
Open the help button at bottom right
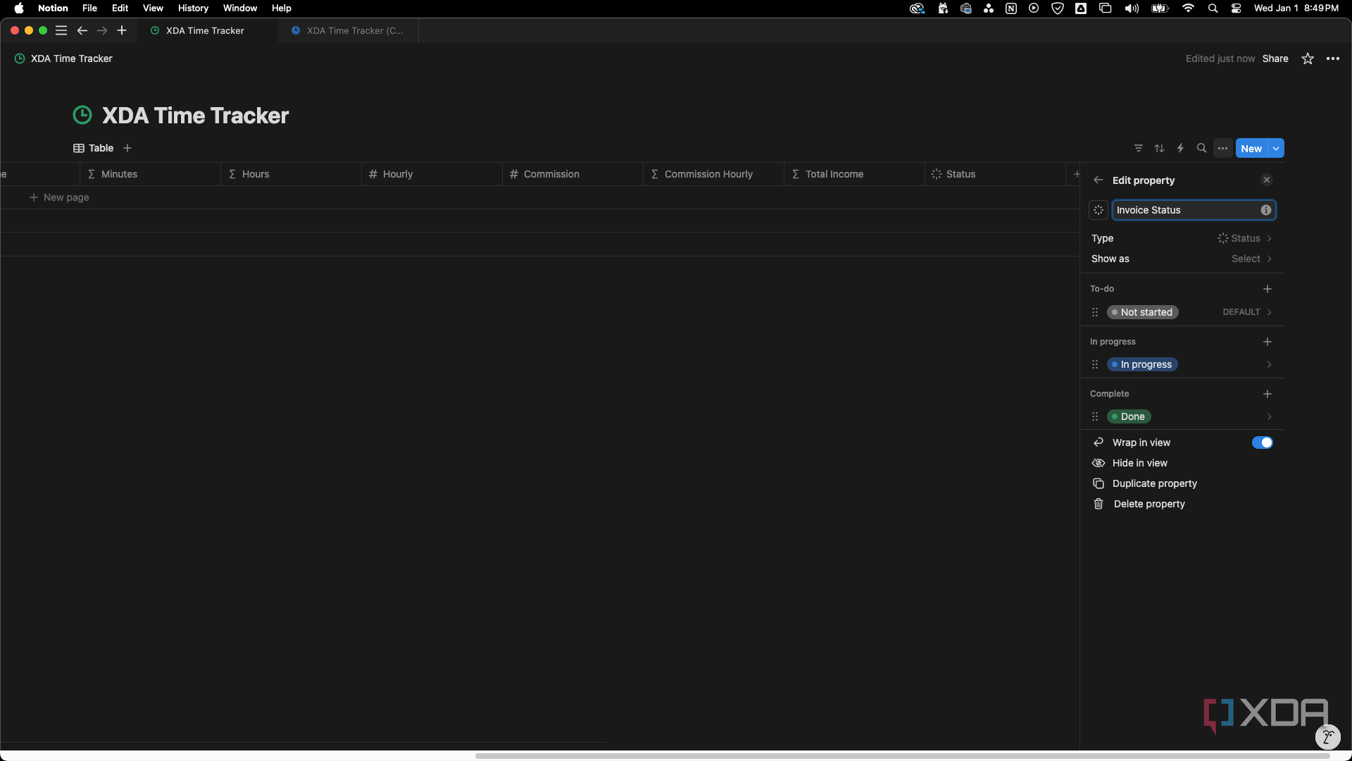pos(1327,737)
